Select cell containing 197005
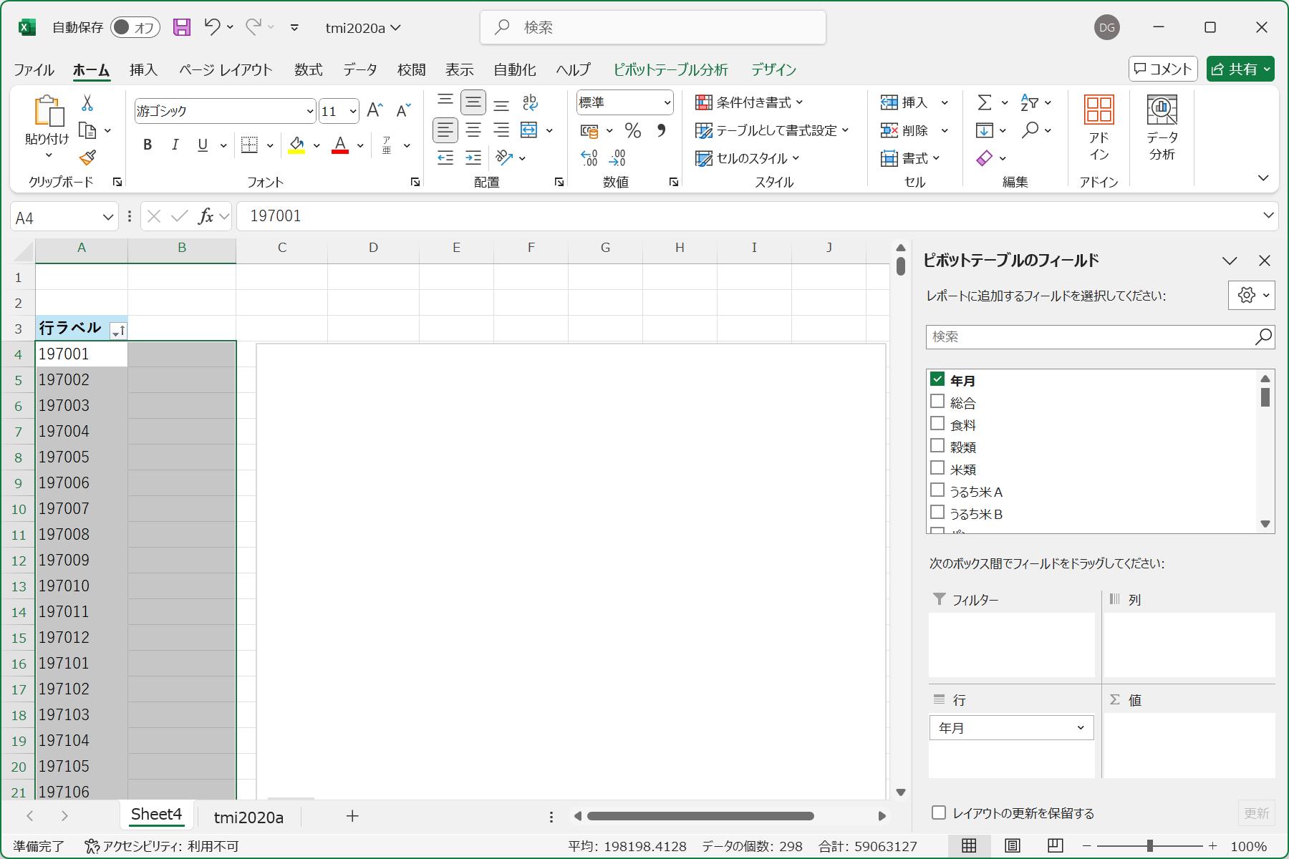Viewport: 1289px width, 859px height. [82, 457]
